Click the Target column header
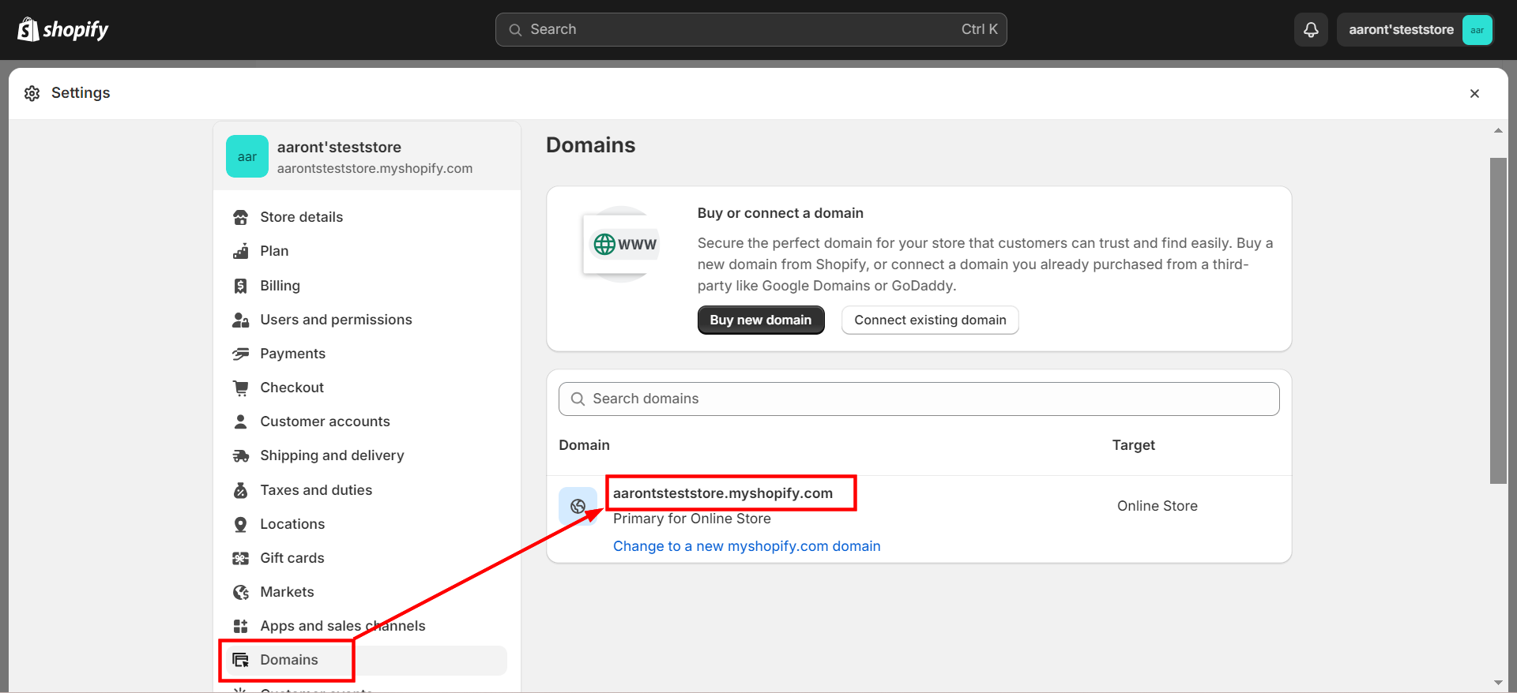The height and width of the screenshot is (693, 1517). click(x=1134, y=445)
